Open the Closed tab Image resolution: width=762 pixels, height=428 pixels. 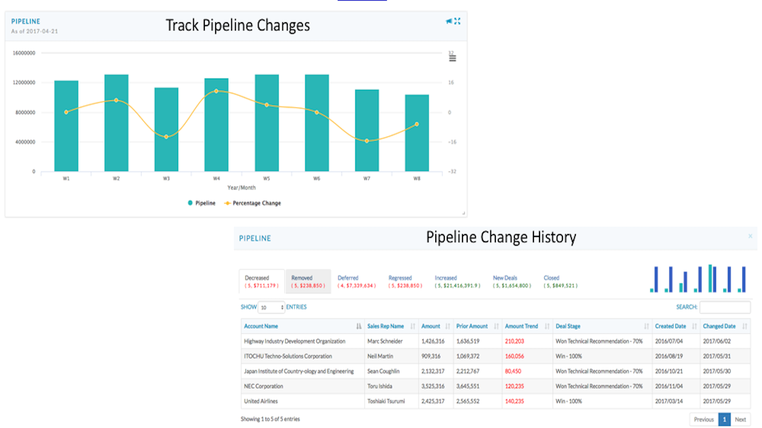[561, 282]
